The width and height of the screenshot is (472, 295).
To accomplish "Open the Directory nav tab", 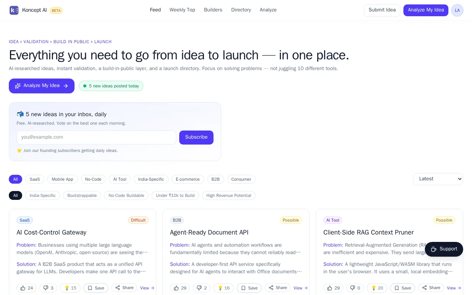I will 241,10.
